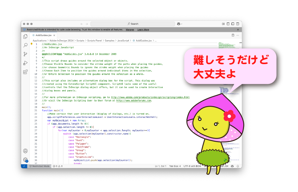Open the Manage gear icon

tap(25, 160)
